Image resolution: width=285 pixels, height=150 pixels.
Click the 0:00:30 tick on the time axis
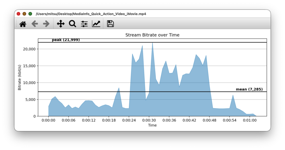[149, 120]
